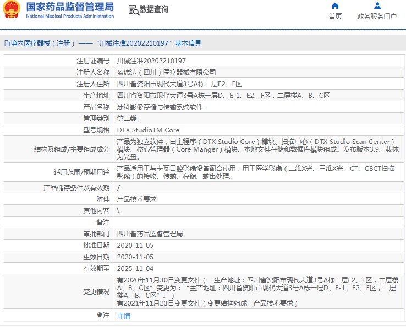Click the 备注 label
The width and height of the screenshot is (406, 327).
[x=103, y=223]
